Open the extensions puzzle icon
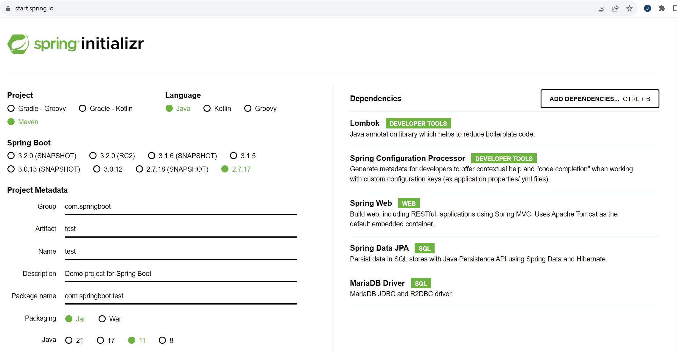 pyautogui.click(x=662, y=8)
